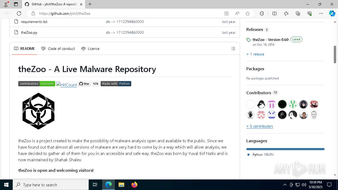Click the 12k star count badge
Screen dimensions: 338x190
click(x=96, y=84)
